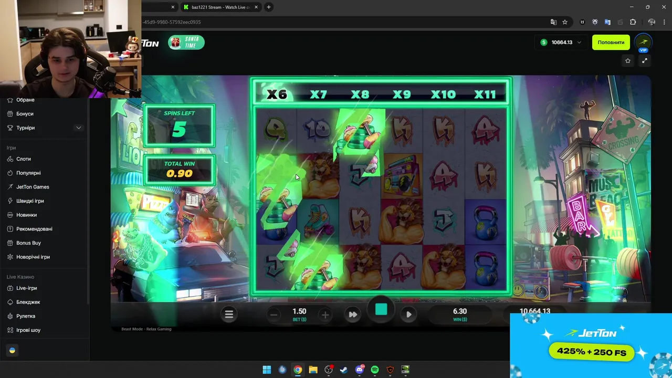Close the baz1221 Stream tab
Image resolution: width=672 pixels, height=378 pixels.
pyautogui.click(x=256, y=7)
